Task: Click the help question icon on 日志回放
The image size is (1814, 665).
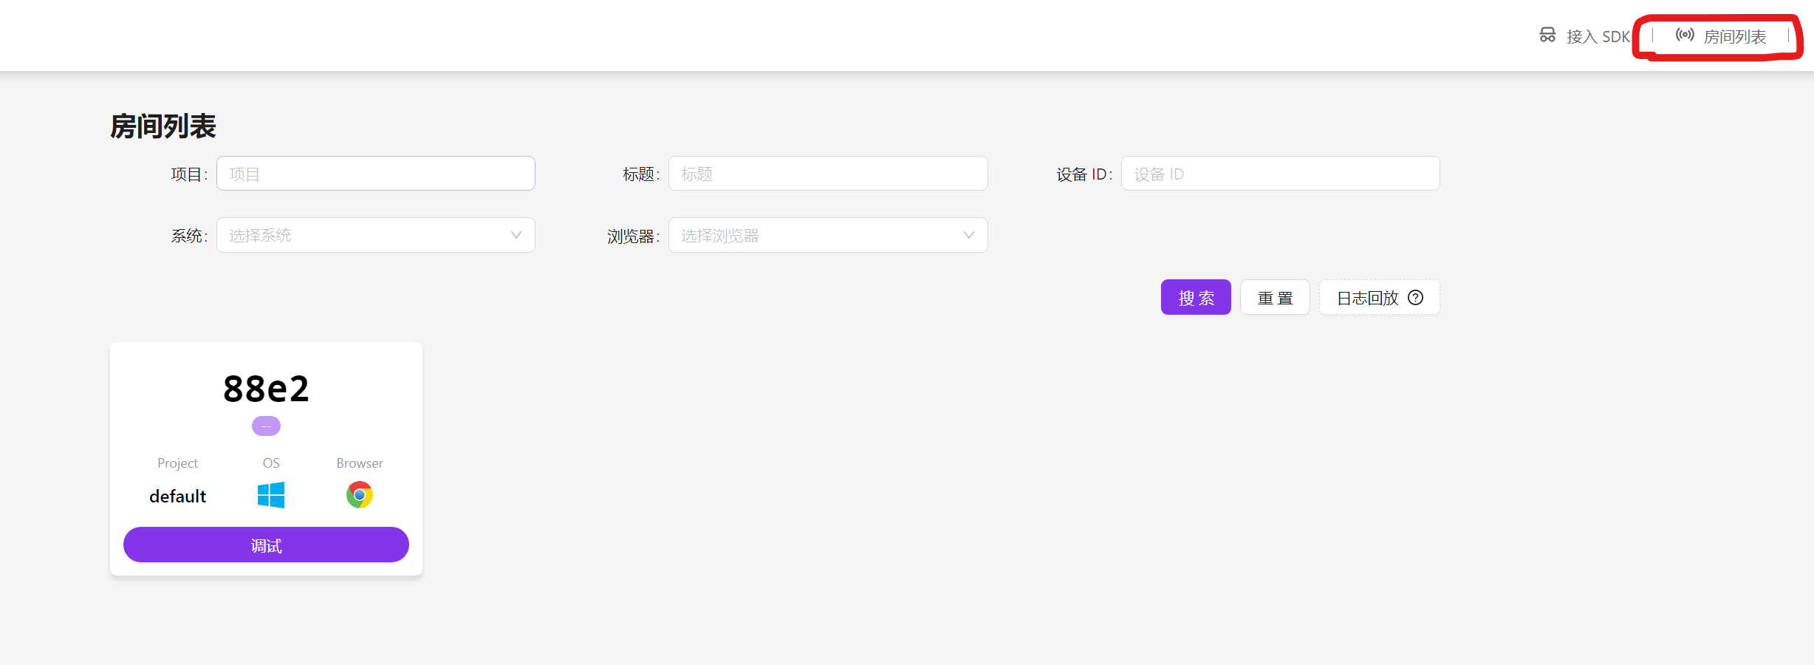Action: [1415, 298]
